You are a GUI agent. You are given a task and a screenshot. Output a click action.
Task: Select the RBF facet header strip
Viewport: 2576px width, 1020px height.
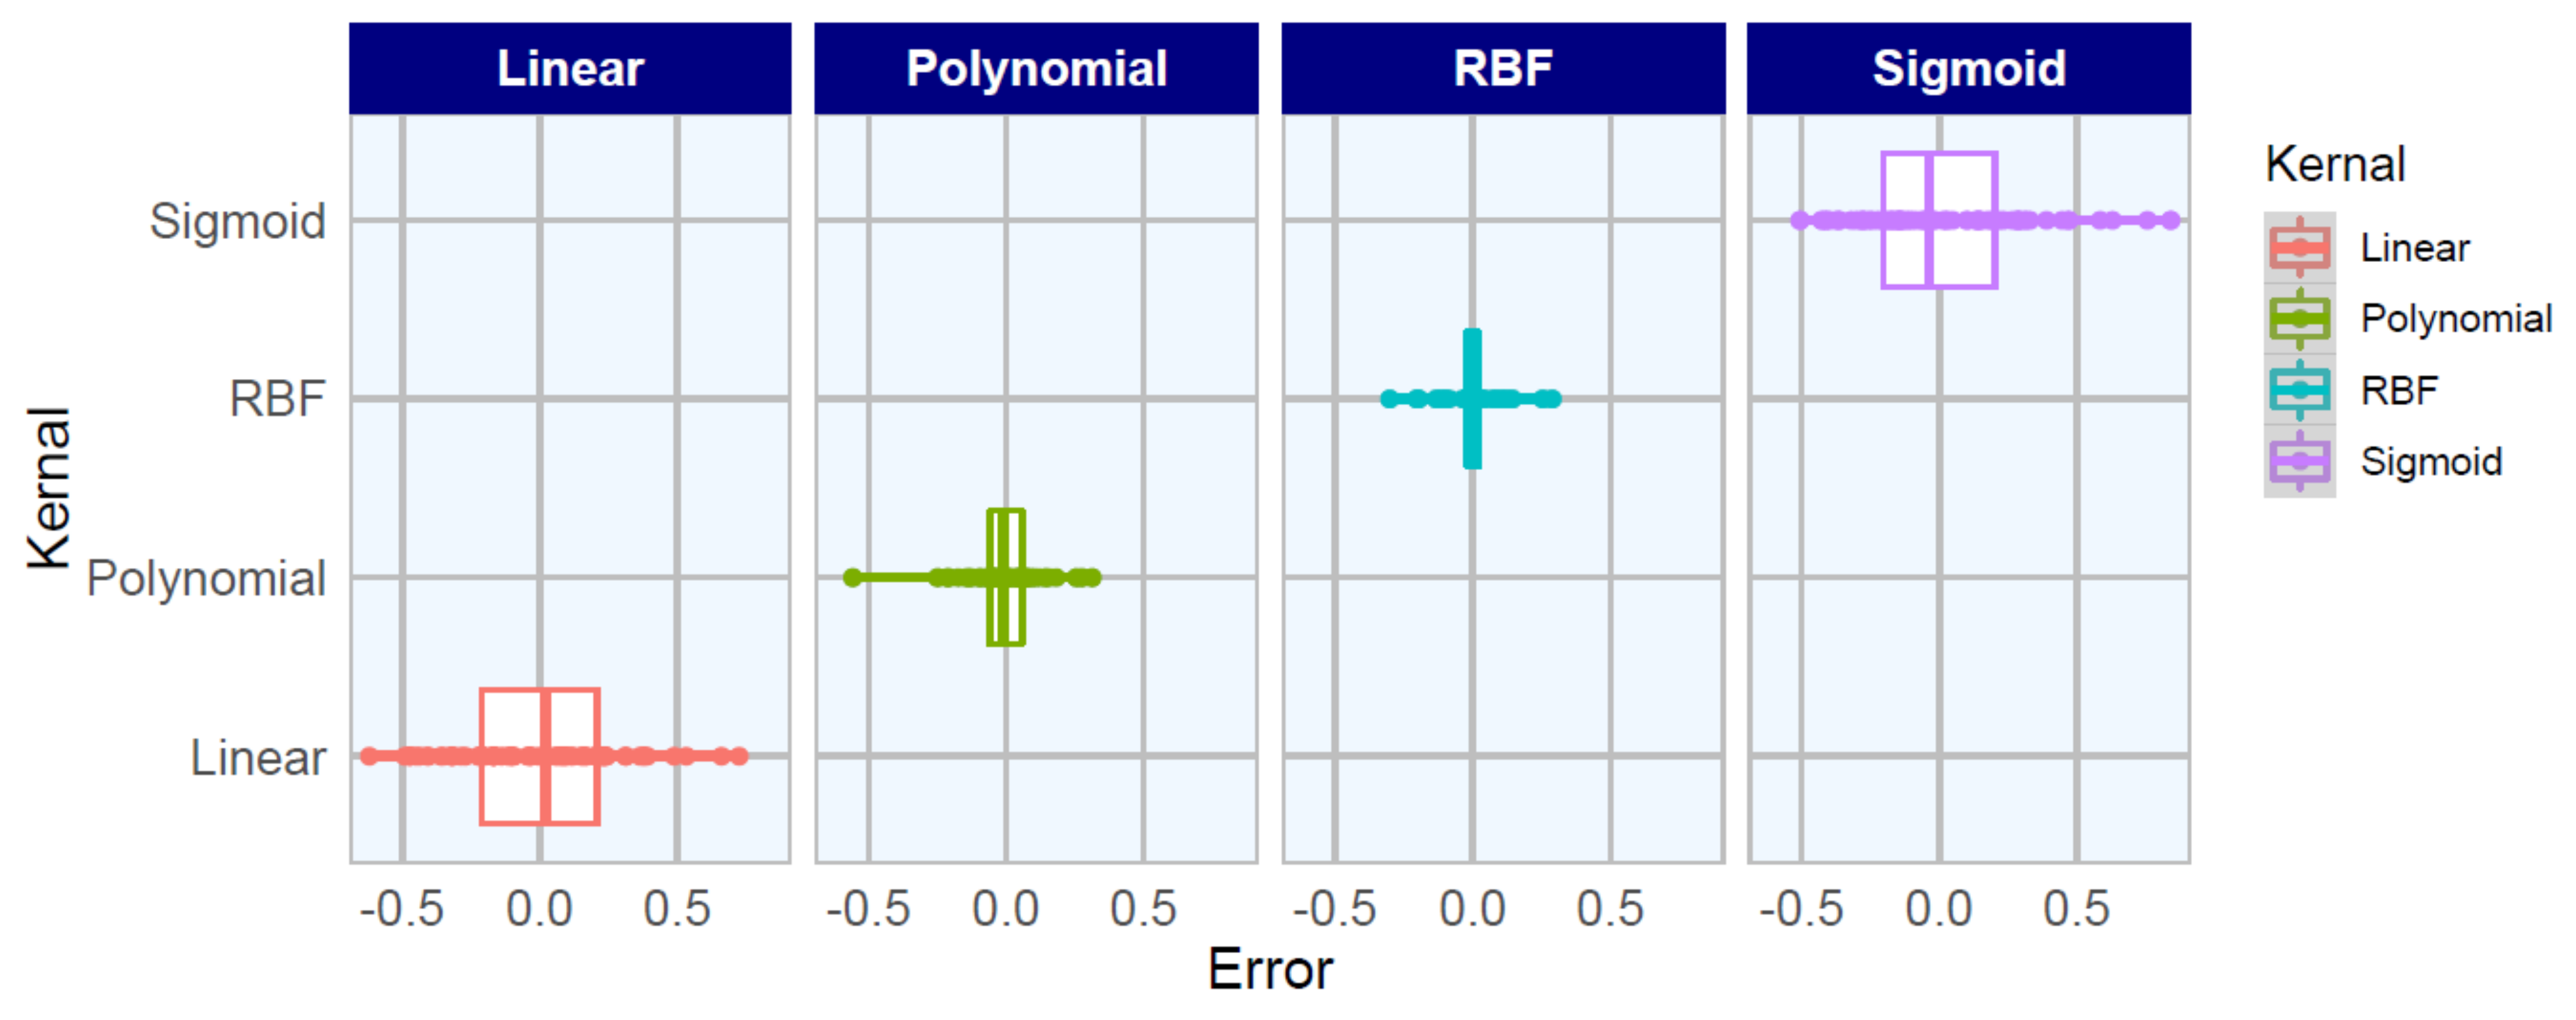[x=1503, y=68]
